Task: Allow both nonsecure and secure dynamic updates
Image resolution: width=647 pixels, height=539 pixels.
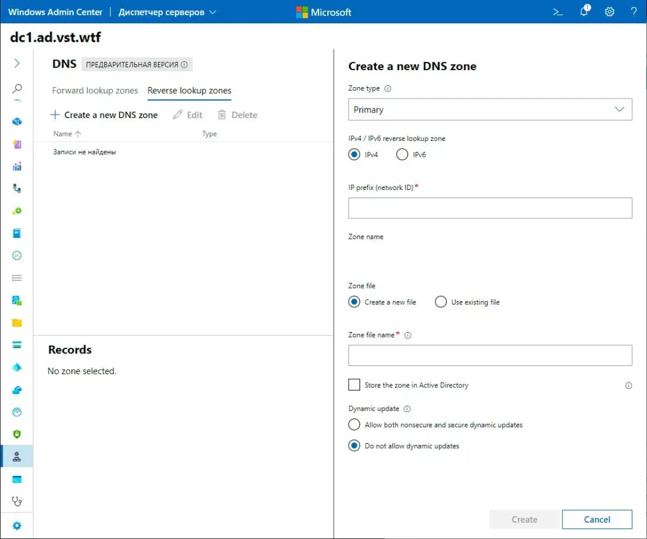Action: 354,425
